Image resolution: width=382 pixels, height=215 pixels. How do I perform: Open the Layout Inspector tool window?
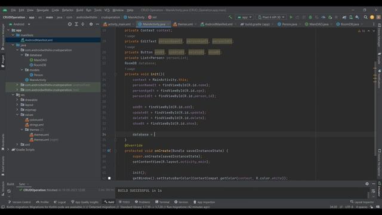(x=362, y=202)
